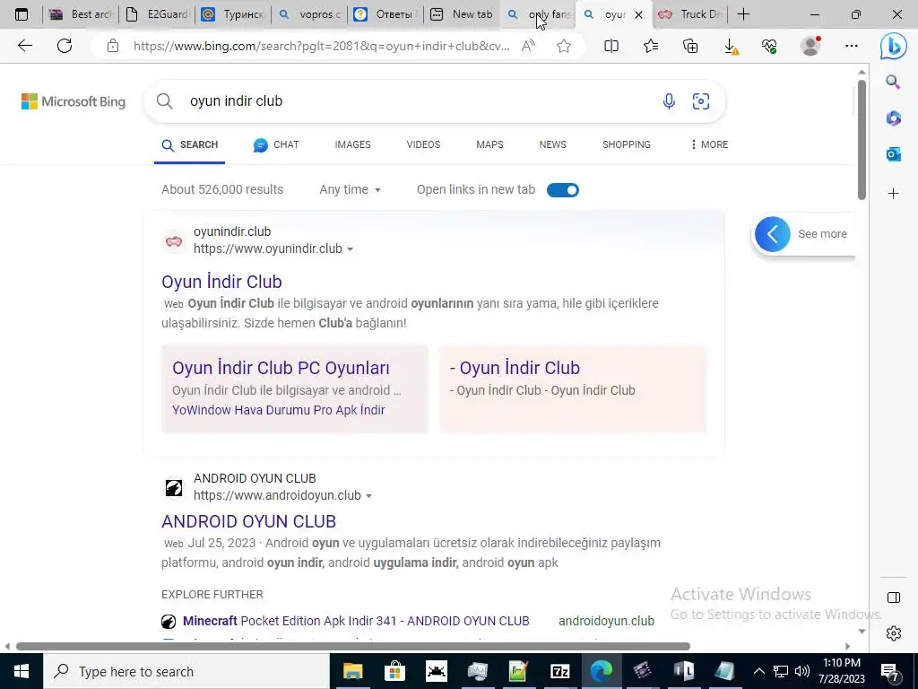Switch to CHAT tab
This screenshot has width=918, height=689.
276,144
